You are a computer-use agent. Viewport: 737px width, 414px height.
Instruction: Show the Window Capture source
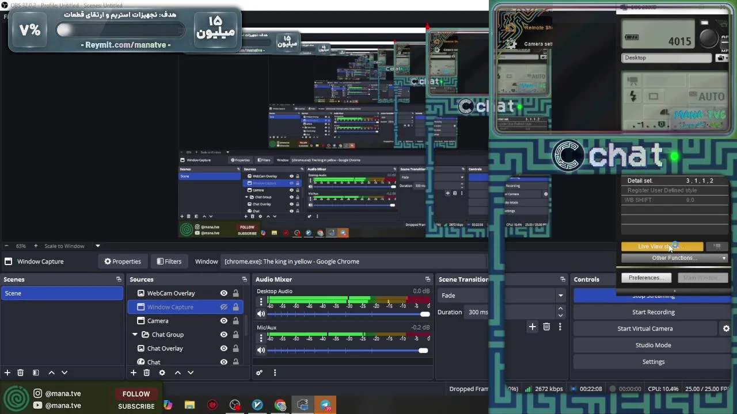(223, 307)
